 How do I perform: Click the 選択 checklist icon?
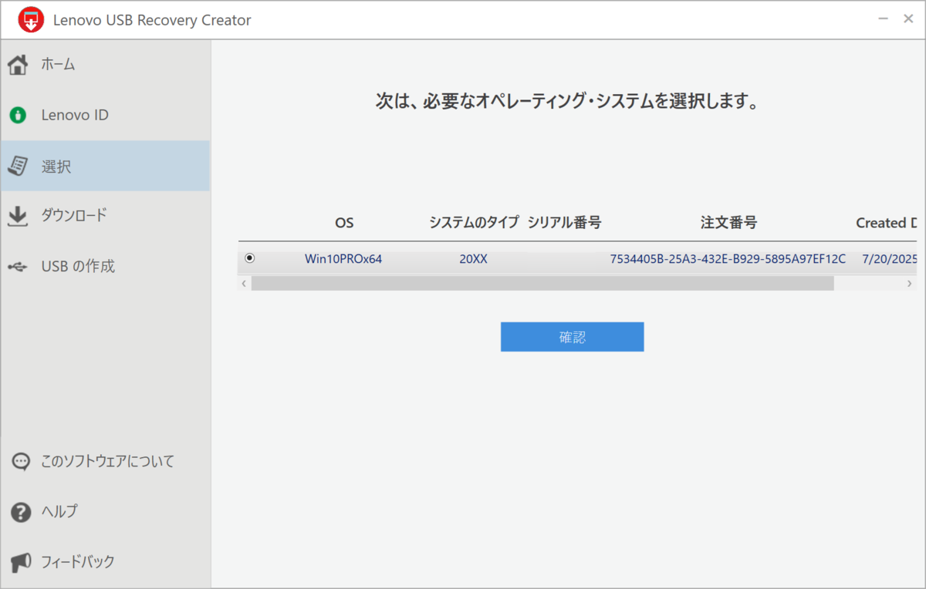[18, 165]
